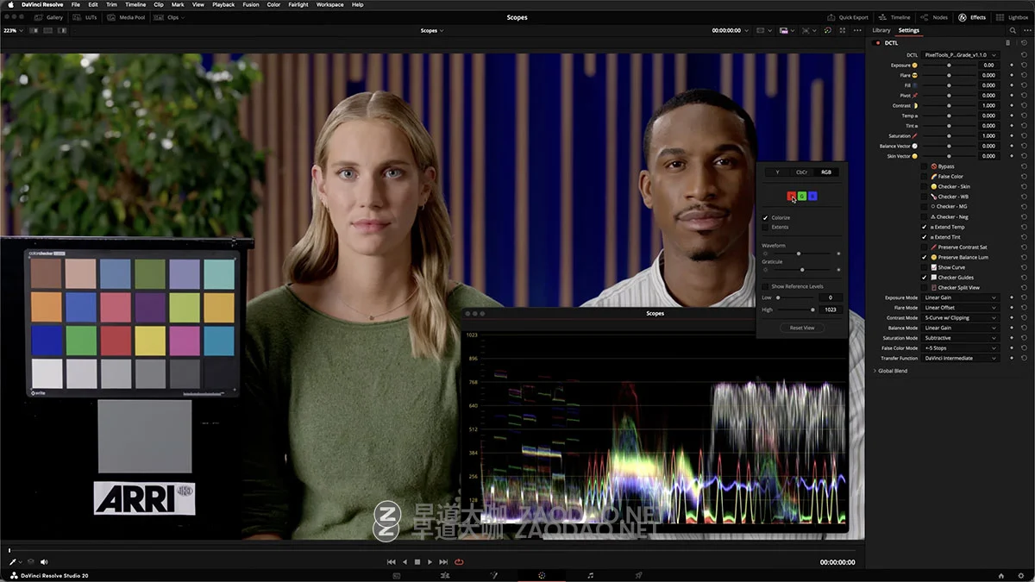Play the clip in reverse
Viewport: 1035px width, 582px height.
(404, 561)
